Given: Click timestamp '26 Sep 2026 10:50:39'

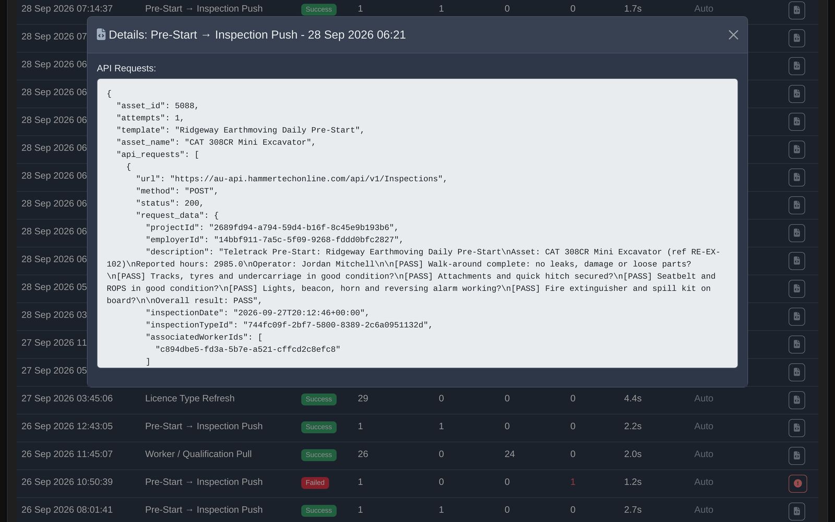Looking at the screenshot, I should coord(67,482).
